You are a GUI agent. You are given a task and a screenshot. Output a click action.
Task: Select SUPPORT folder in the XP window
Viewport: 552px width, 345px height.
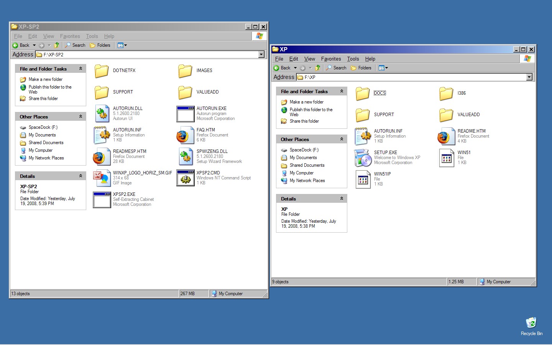point(363,115)
